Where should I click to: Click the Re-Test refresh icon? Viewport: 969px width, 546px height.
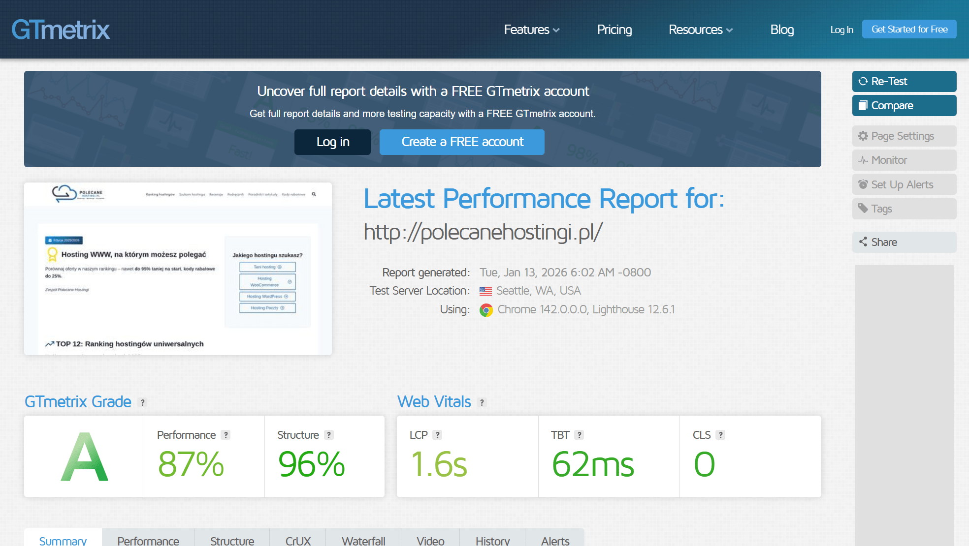click(863, 82)
